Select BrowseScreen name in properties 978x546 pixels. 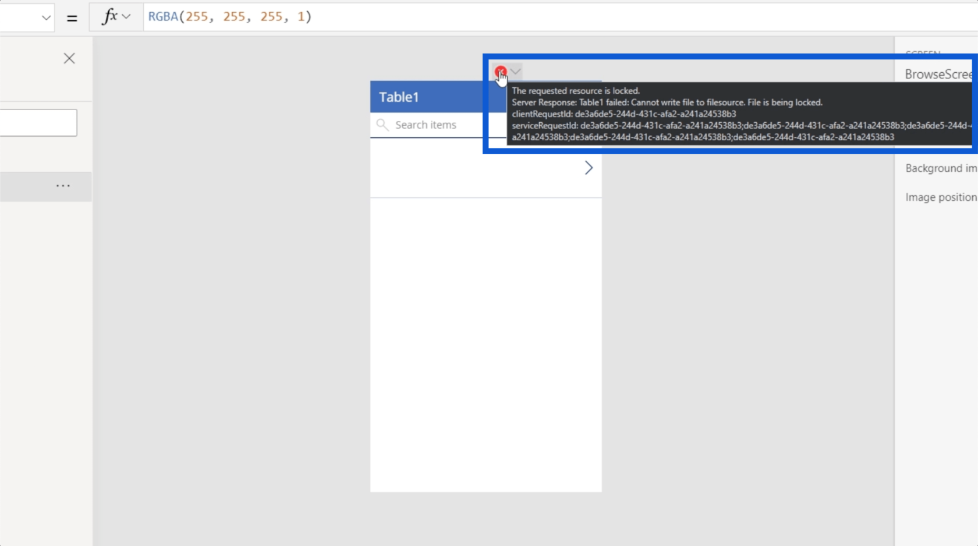[938, 75]
